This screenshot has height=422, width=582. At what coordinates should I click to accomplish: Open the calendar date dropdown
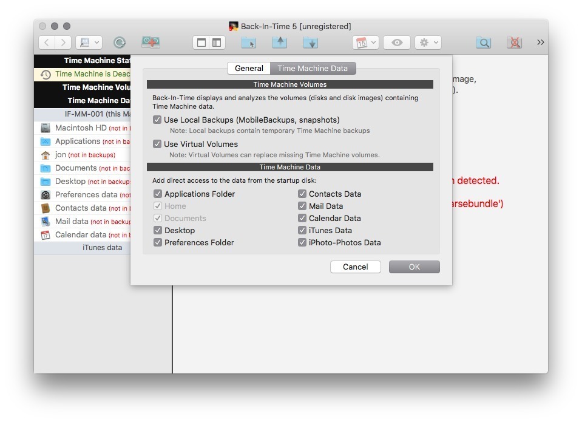(366, 43)
